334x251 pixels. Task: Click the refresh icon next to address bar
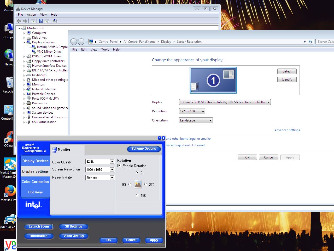310,42
